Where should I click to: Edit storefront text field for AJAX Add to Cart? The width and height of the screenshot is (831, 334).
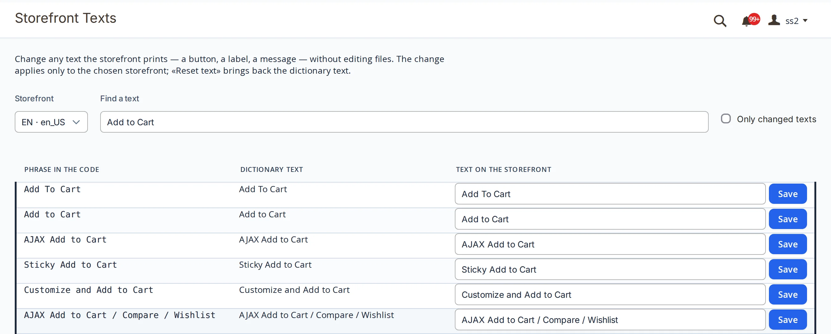click(610, 244)
